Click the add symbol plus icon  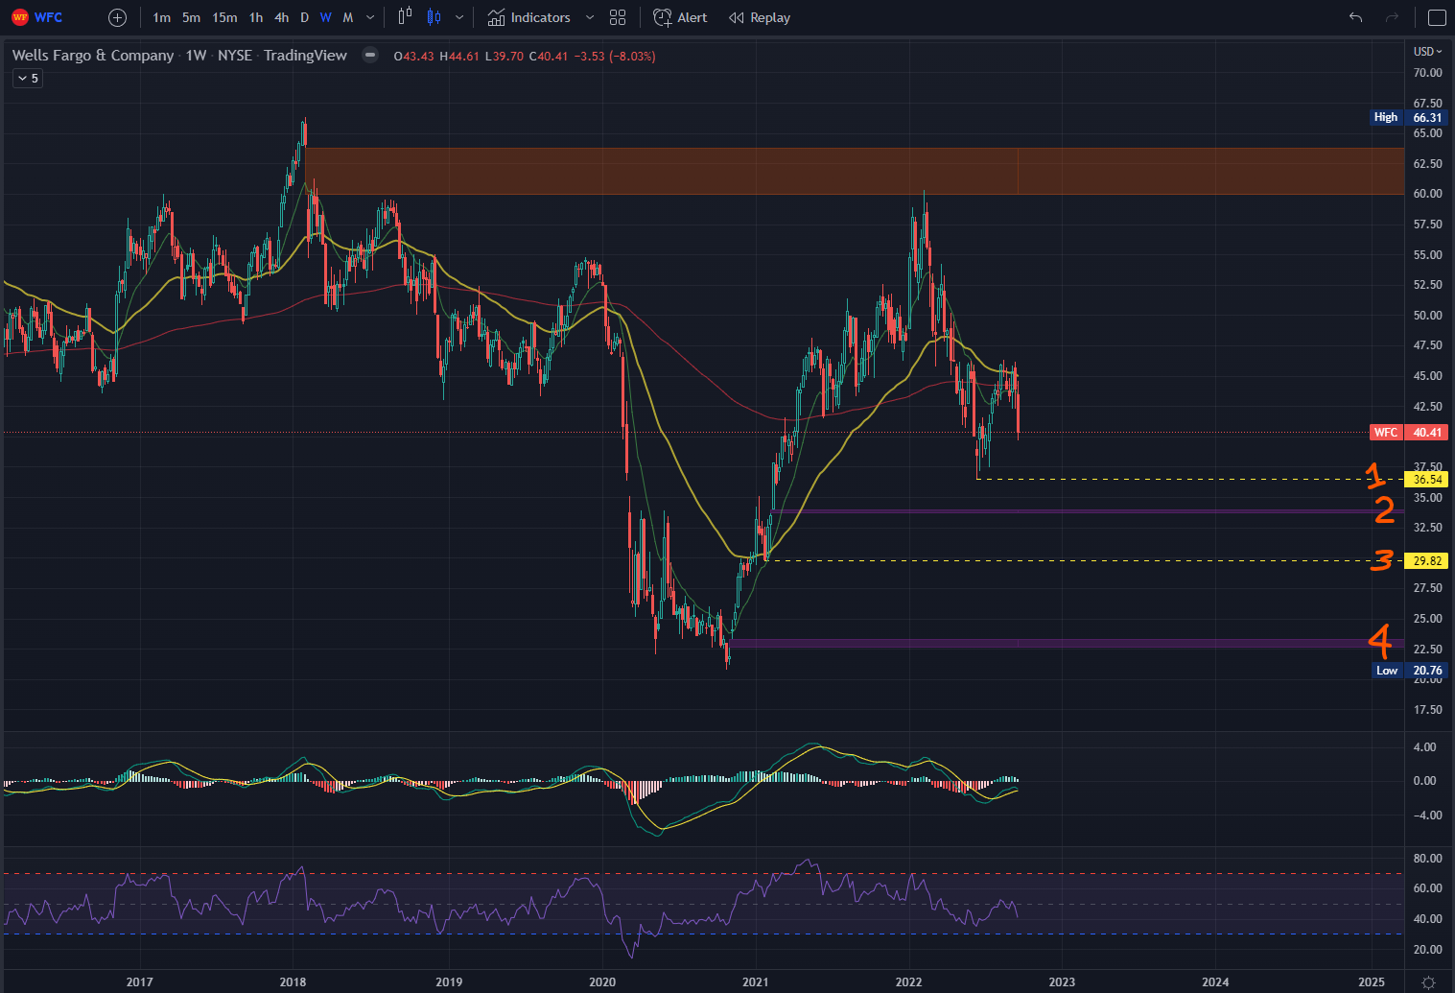tap(117, 17)
